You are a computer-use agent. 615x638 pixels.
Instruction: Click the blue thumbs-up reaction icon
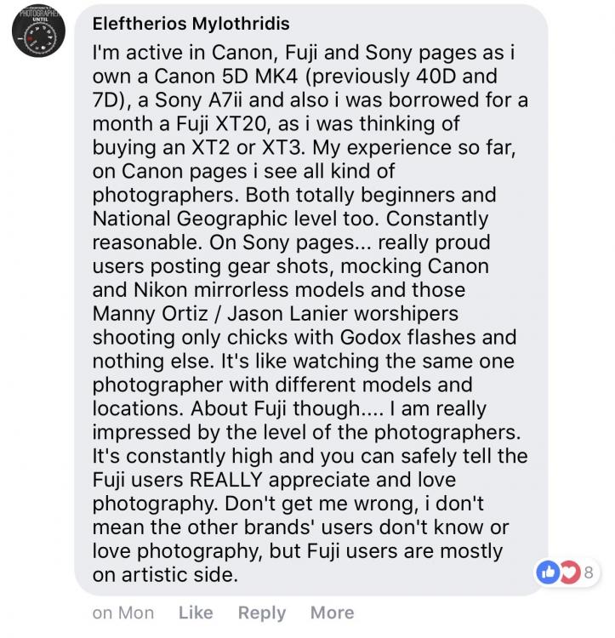point(547,572)
